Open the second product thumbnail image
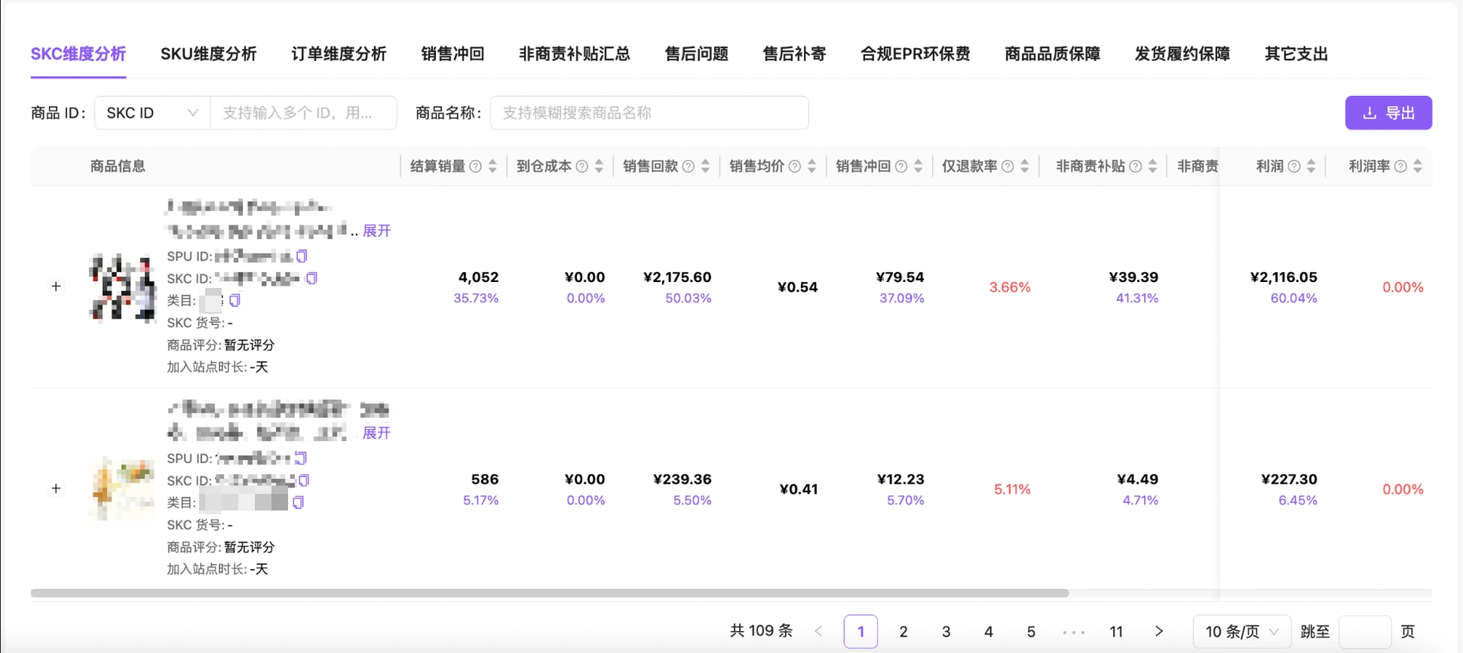Screen dimensions: 1463x653 122,489
